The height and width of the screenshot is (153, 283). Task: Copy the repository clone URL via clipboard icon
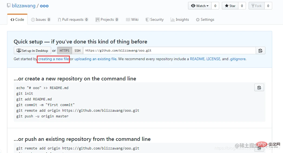[x=260, y=51]
